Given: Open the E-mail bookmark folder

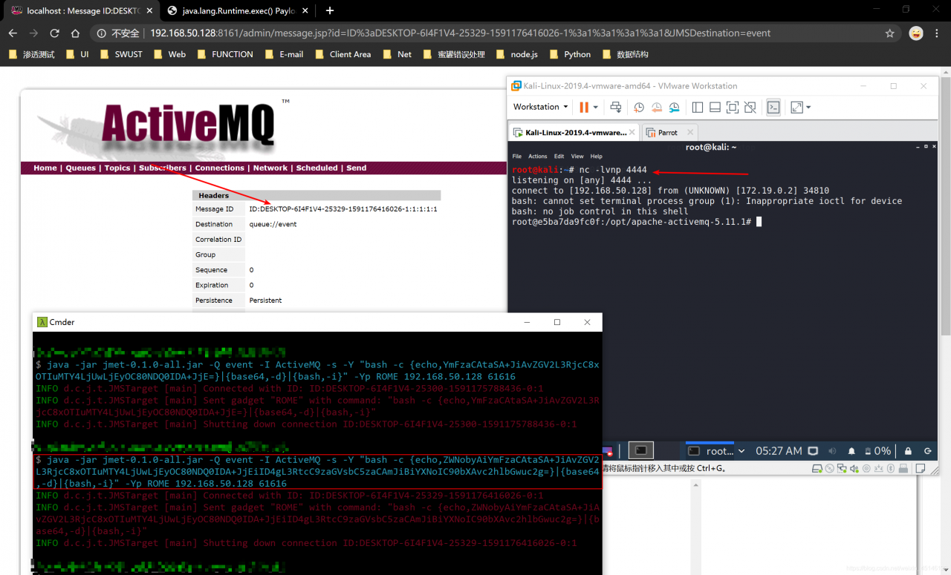Looking at the screenshot, I should [284, 54].
